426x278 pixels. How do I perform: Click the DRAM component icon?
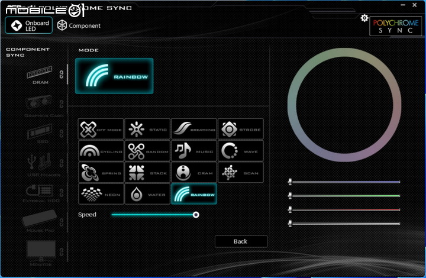[40, 75]
